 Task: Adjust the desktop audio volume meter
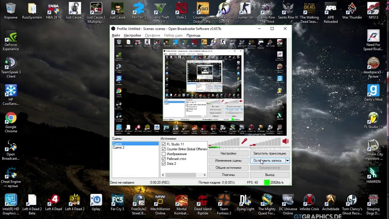coord(265,142)
